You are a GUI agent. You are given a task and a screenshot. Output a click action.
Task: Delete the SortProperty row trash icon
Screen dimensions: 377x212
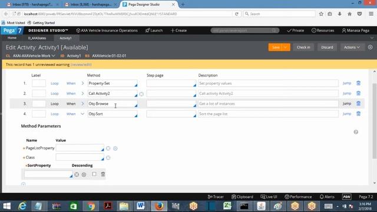pyautogui.click(x=103, y=174)
